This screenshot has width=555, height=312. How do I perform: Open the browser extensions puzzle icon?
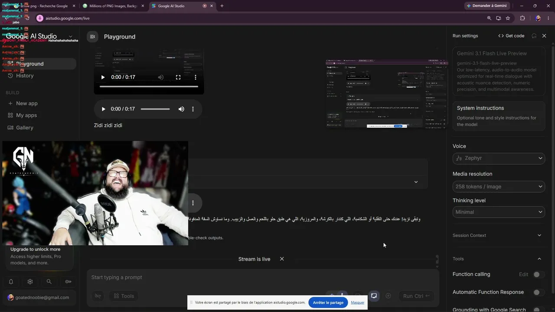pyautogui.click(x=522, y=18)
